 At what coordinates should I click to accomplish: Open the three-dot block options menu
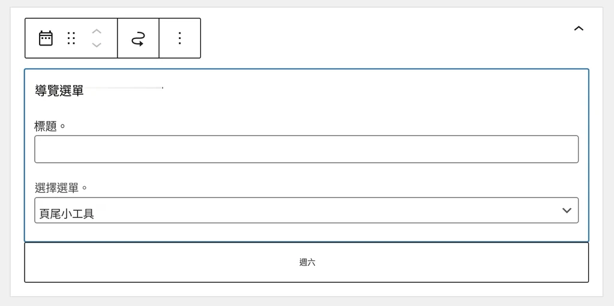click(180, 38)
